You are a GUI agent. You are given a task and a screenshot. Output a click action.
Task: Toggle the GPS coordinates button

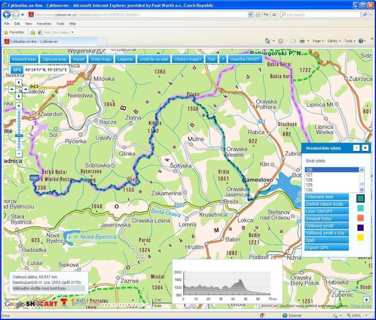pos(17,70)
